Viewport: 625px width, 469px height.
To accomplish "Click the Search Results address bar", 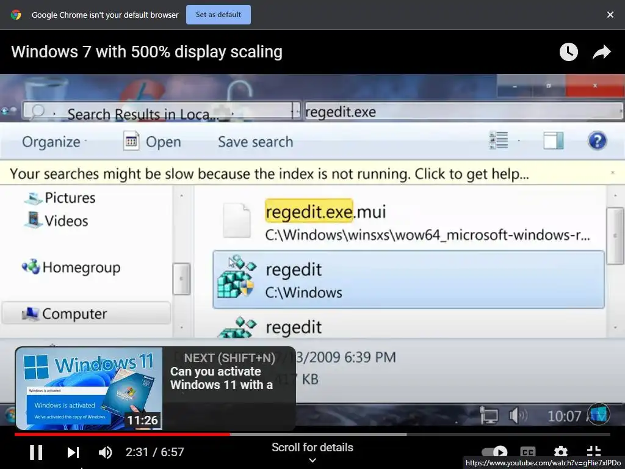I will (161, 112).
